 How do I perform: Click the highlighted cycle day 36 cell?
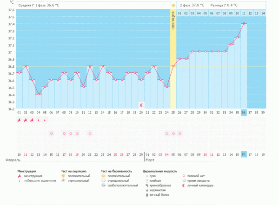coord(244,113)
